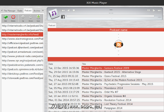
Task: Select the Podcast tab in the sidebar
Action: [x=28, y=10]
